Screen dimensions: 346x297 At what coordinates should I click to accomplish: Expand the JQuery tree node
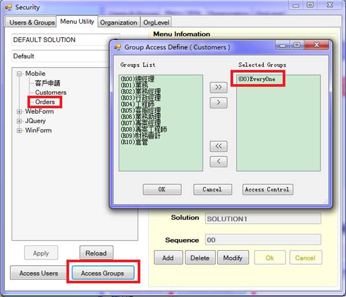pos(19,121)
